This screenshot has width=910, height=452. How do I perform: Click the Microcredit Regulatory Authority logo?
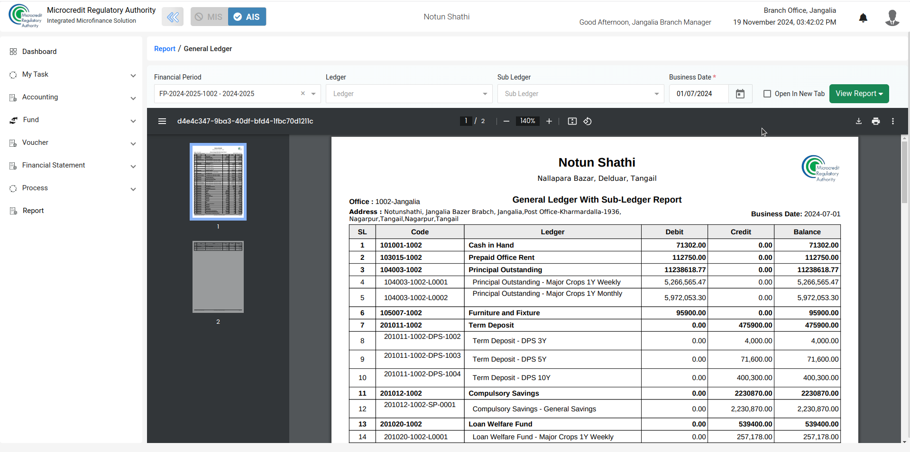pos(25,16)
